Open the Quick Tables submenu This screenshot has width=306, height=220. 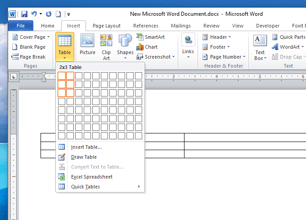100,187
